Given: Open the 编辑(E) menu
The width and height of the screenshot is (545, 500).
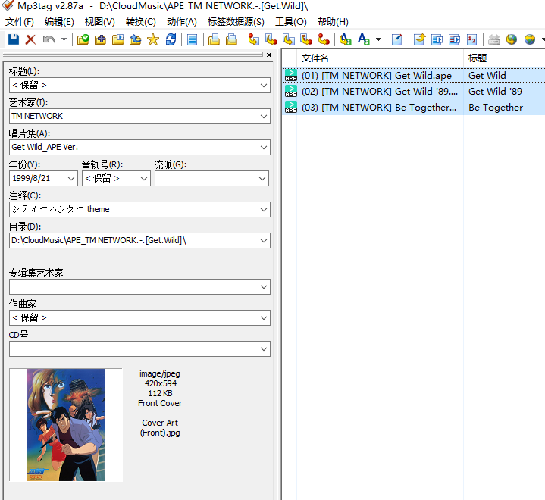Looking at the screenshot, I should click(x=59, y=21).
